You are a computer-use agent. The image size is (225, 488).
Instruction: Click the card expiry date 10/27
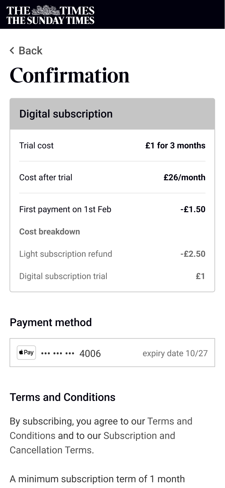pyautogui.click(x=175, y=353)
